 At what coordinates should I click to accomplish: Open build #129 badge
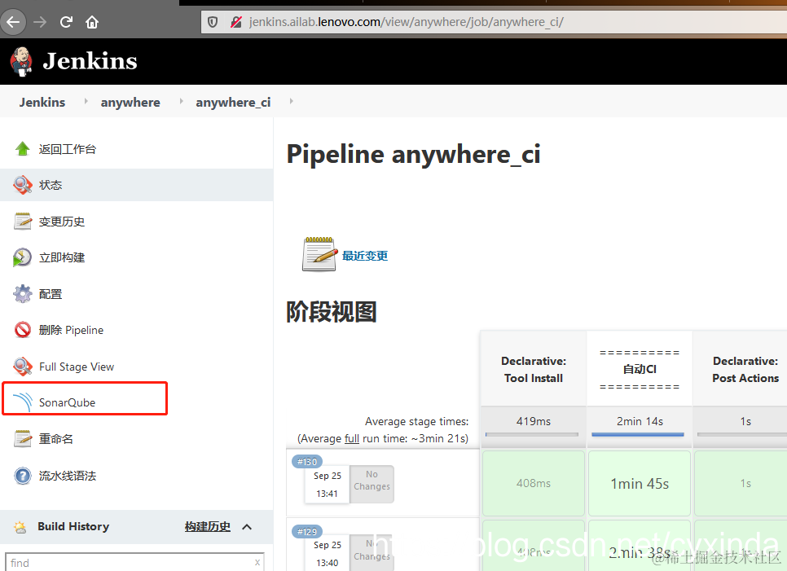307,531
